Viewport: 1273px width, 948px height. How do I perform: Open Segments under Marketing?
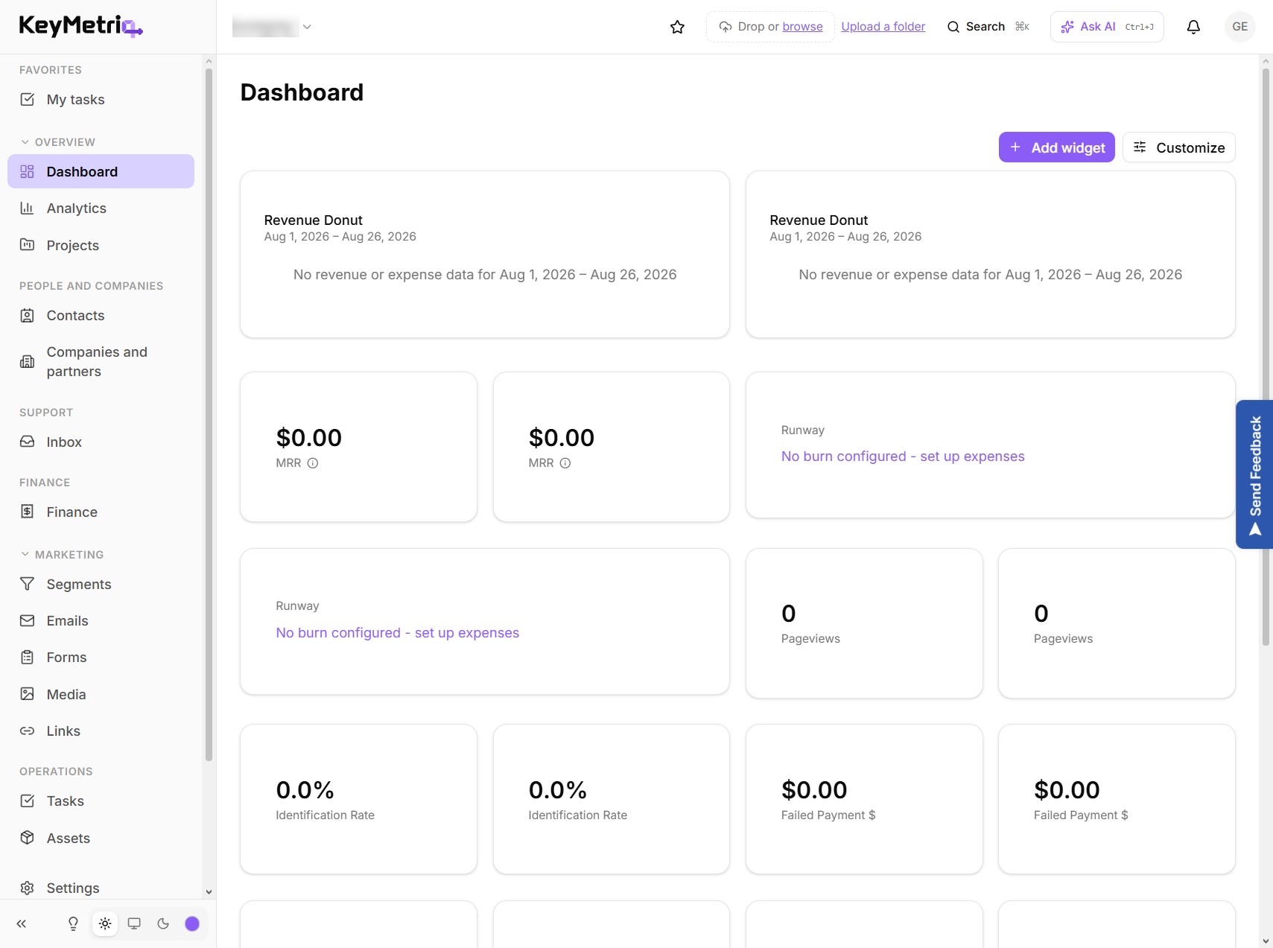101,584
